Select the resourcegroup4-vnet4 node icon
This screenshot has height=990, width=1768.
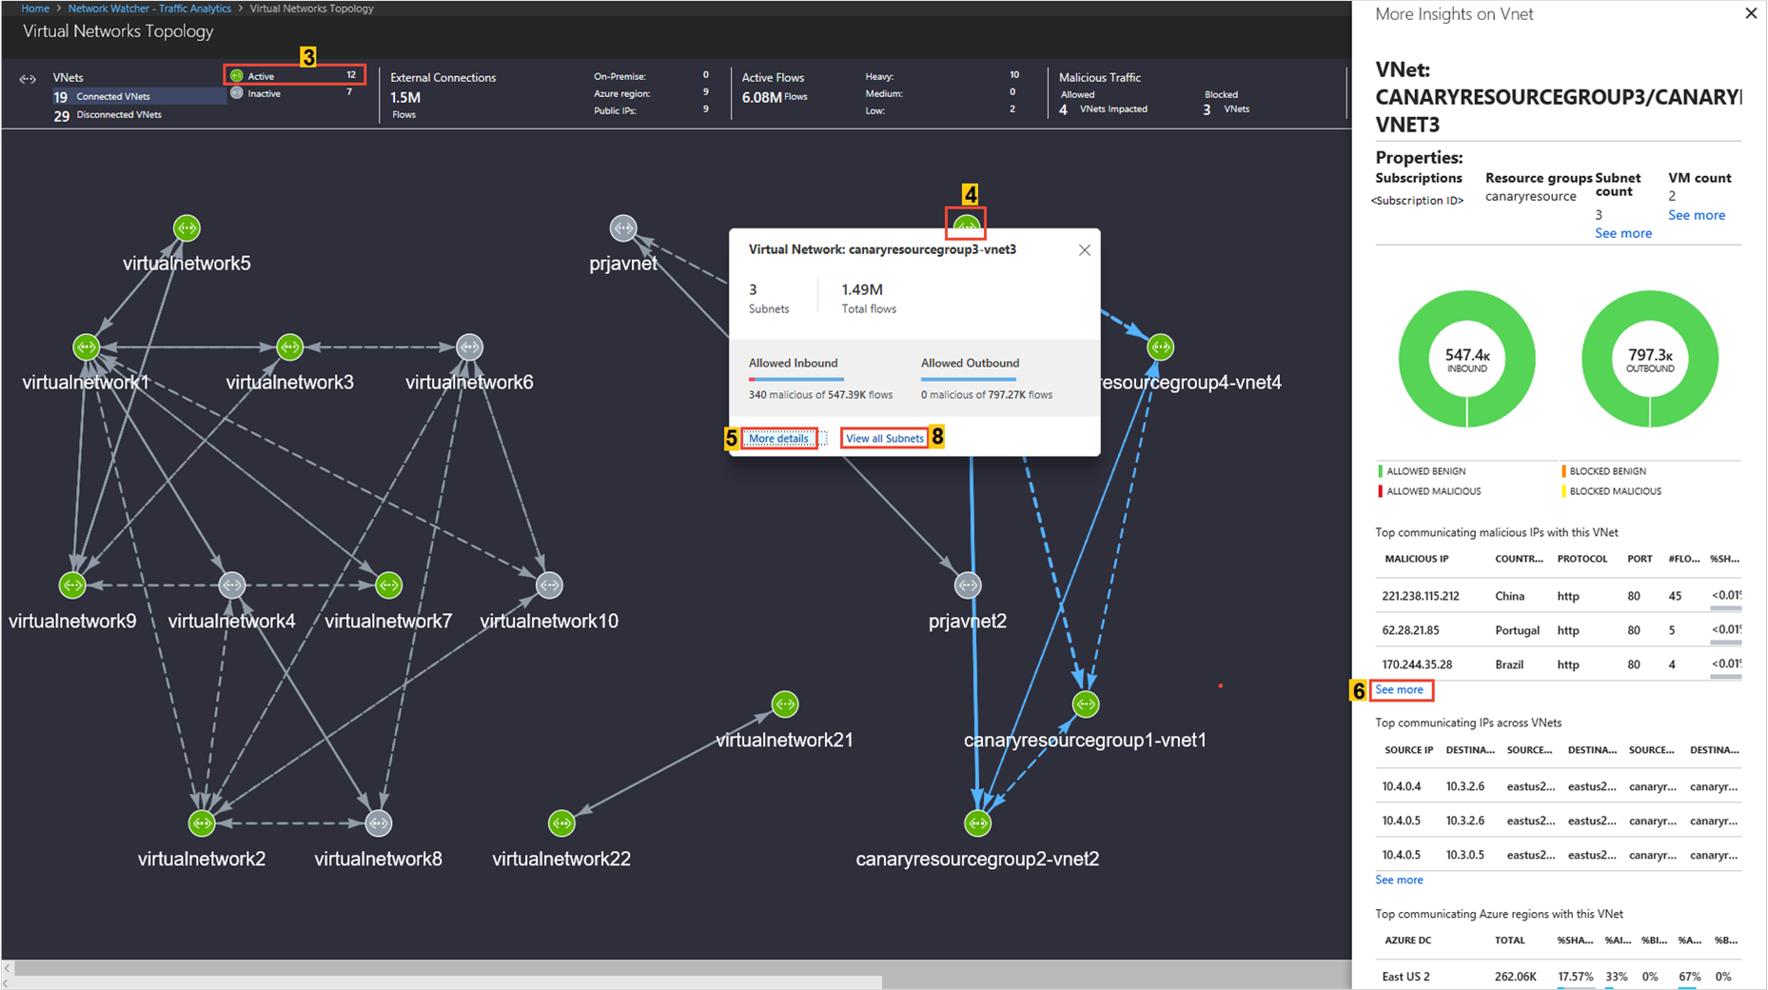coord(1161,347)
